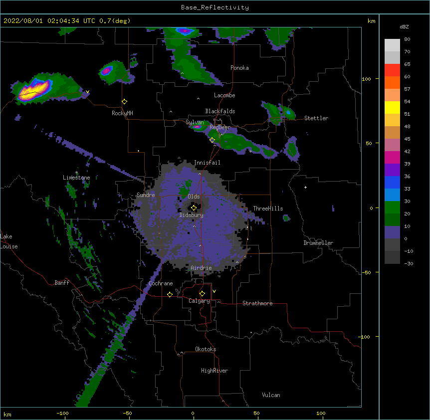Select the 50 tick label on bottom axis

(256, 413)
